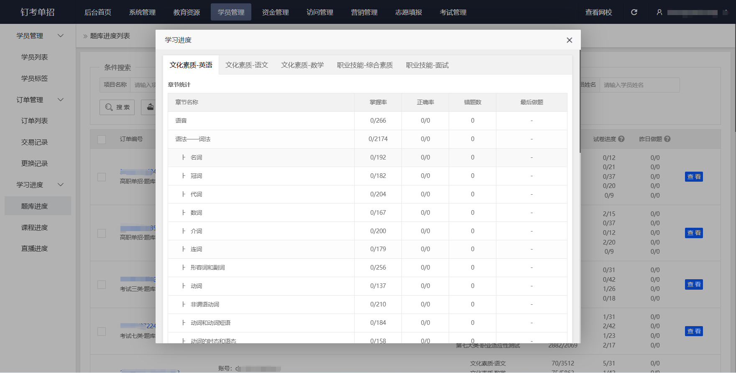Collapse the 订单管理 sidebar group
Viewport: 736px width, 373px height.
61,100
